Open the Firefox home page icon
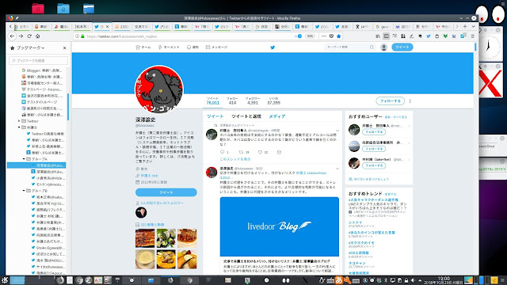 pos(37,36)
